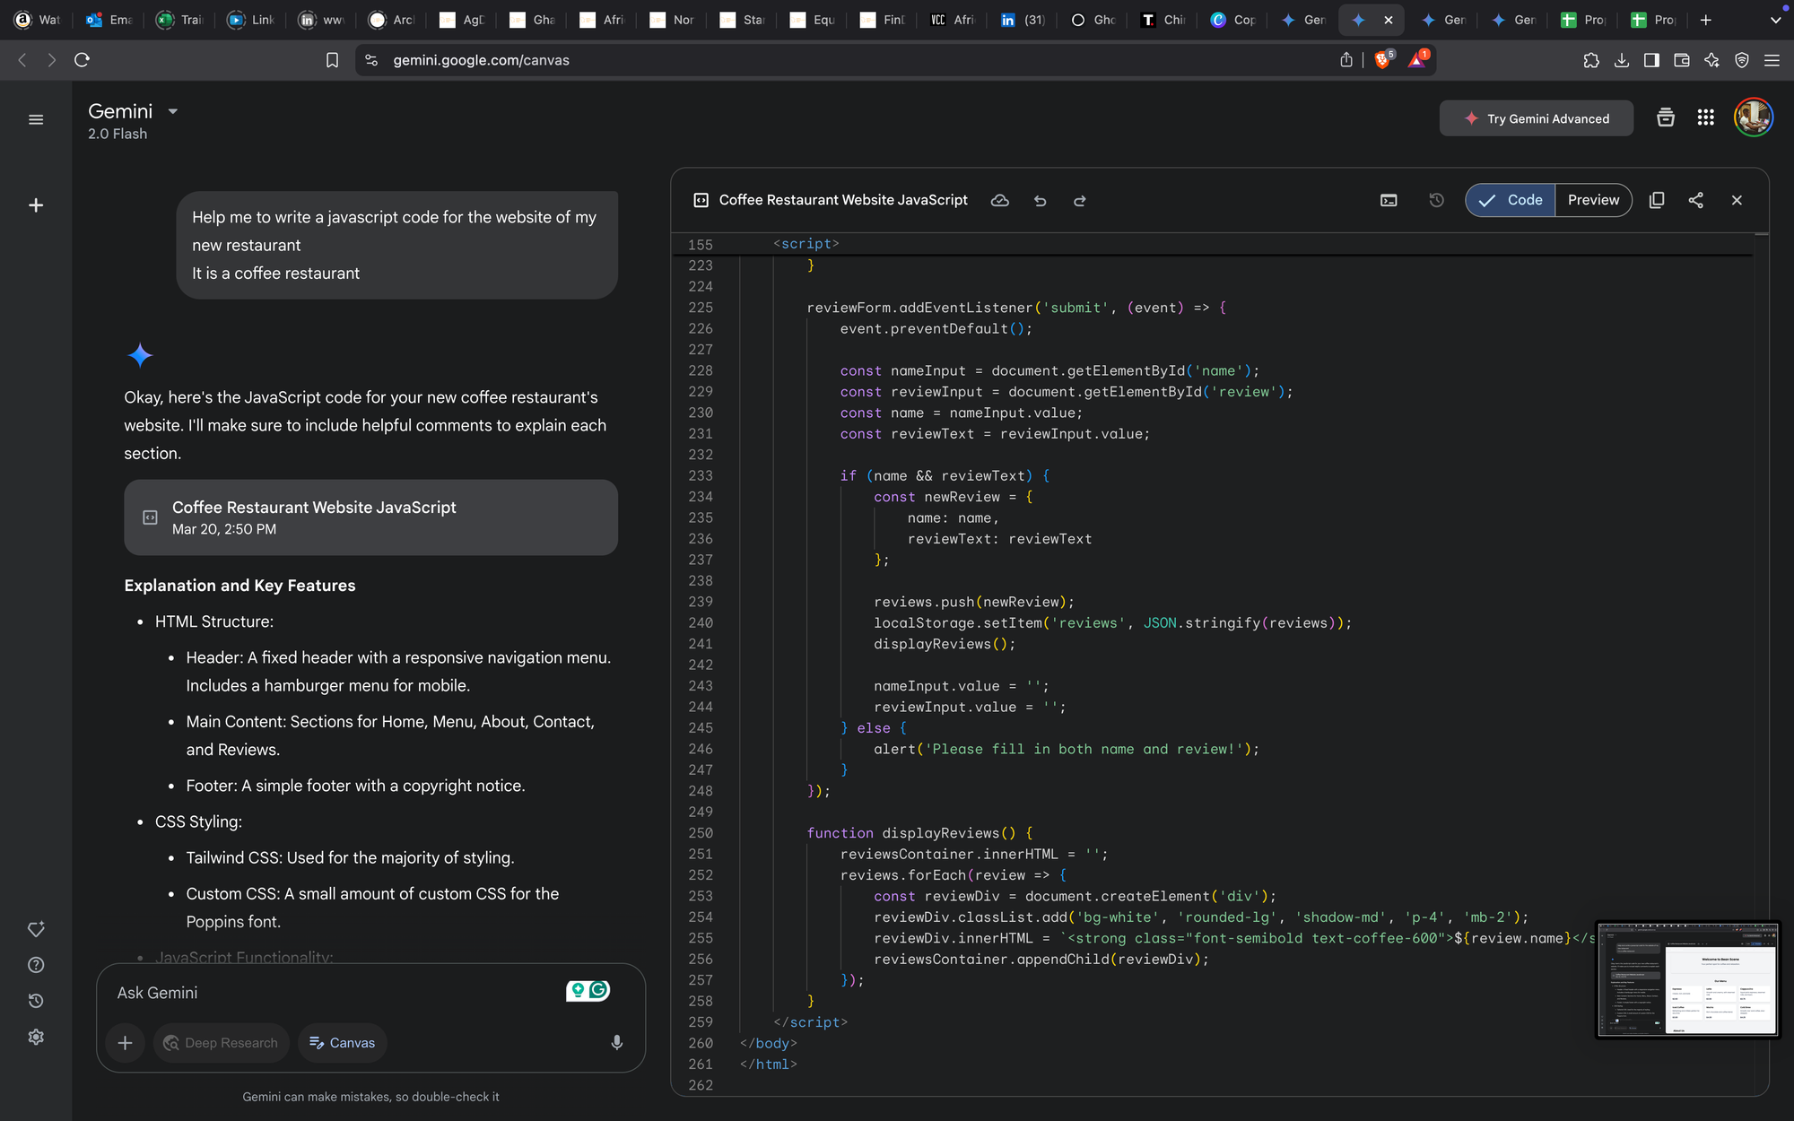This screenshot has height=1121, width=1794.
Task: Click Try Gemini Advanced button
Action: (x=1536, y=118)
